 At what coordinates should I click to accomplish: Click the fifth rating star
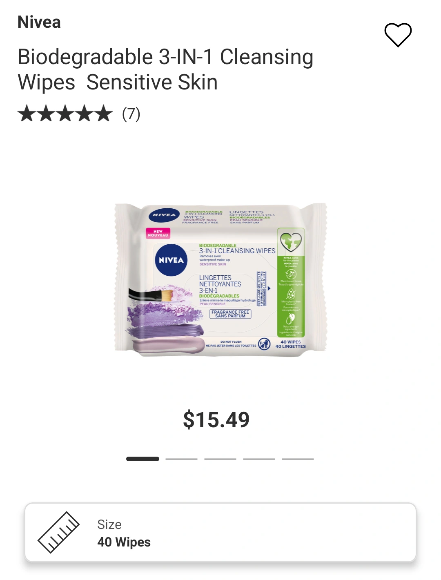[103, 114]
